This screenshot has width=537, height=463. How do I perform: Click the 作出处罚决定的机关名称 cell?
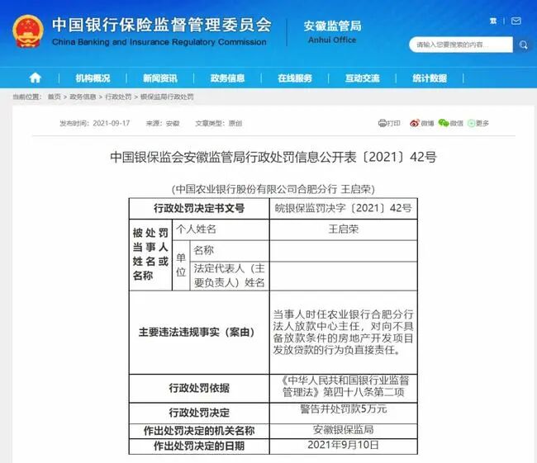coord(199,431)
